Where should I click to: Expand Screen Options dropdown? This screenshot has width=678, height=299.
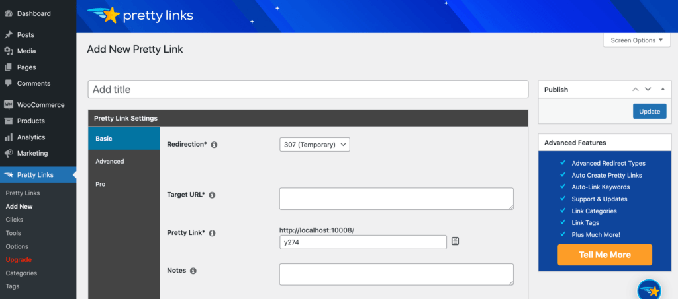coord(636,40)
